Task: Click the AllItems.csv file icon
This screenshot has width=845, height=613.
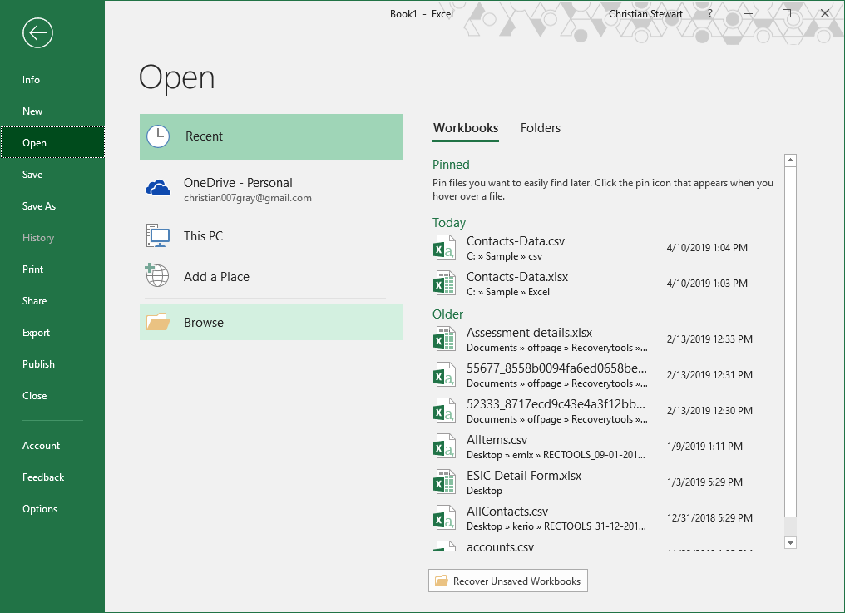Action: (x=445, y=447)
